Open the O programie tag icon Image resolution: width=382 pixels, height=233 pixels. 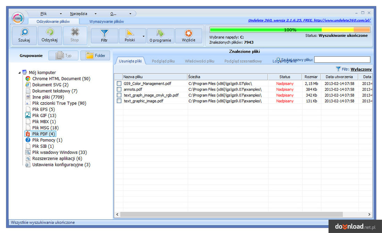point(160,33)
